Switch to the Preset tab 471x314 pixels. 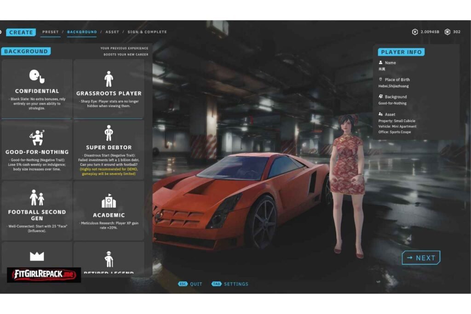click(51, 32)
